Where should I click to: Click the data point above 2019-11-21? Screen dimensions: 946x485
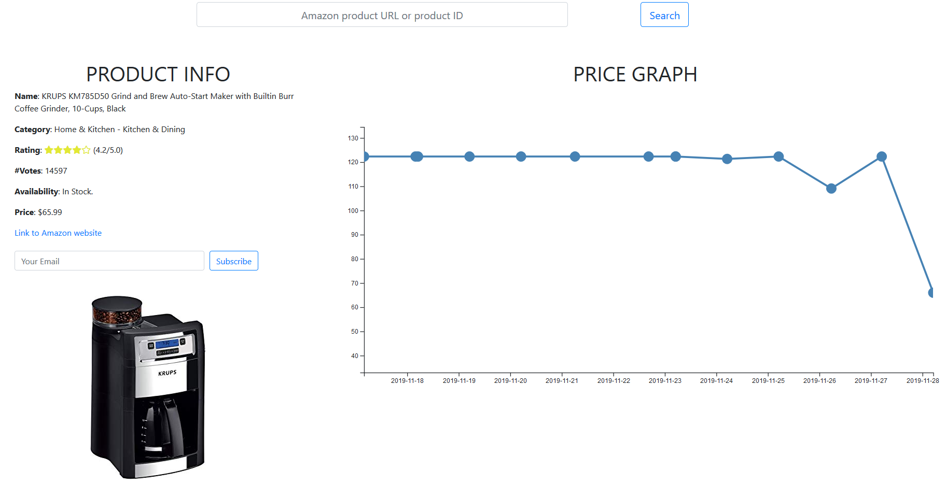tap(575, 156)
